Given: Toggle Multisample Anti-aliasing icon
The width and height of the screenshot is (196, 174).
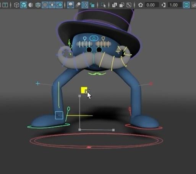Looking at the screenshot, I should tap(85, 5).
